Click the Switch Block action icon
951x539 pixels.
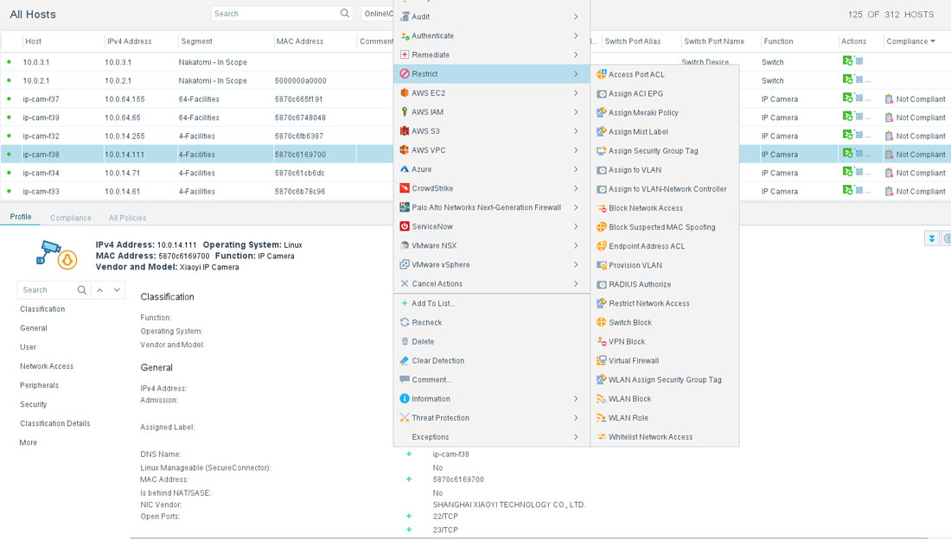click(601, 322)
